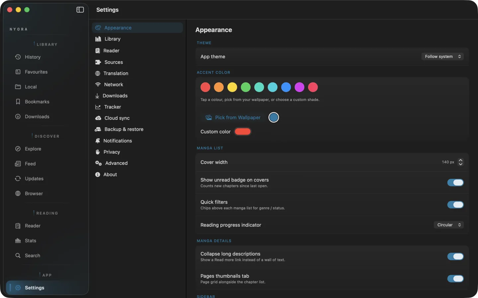Click the Bookmarks ribbon icon
The width and height of the screenshot is (478, 298).
pos(18,102)
